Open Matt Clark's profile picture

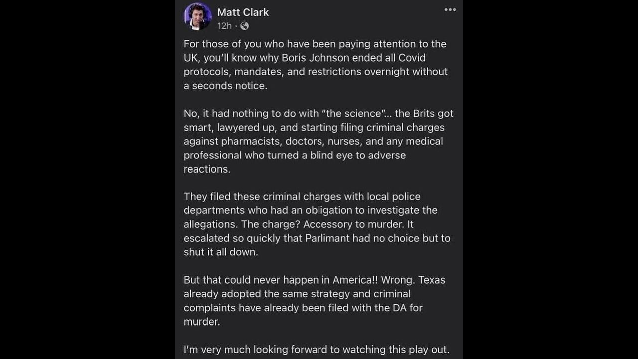(198, 16)
